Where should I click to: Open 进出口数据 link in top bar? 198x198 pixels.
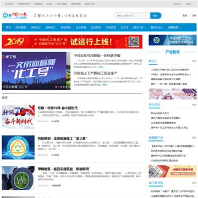pos(62,4)
